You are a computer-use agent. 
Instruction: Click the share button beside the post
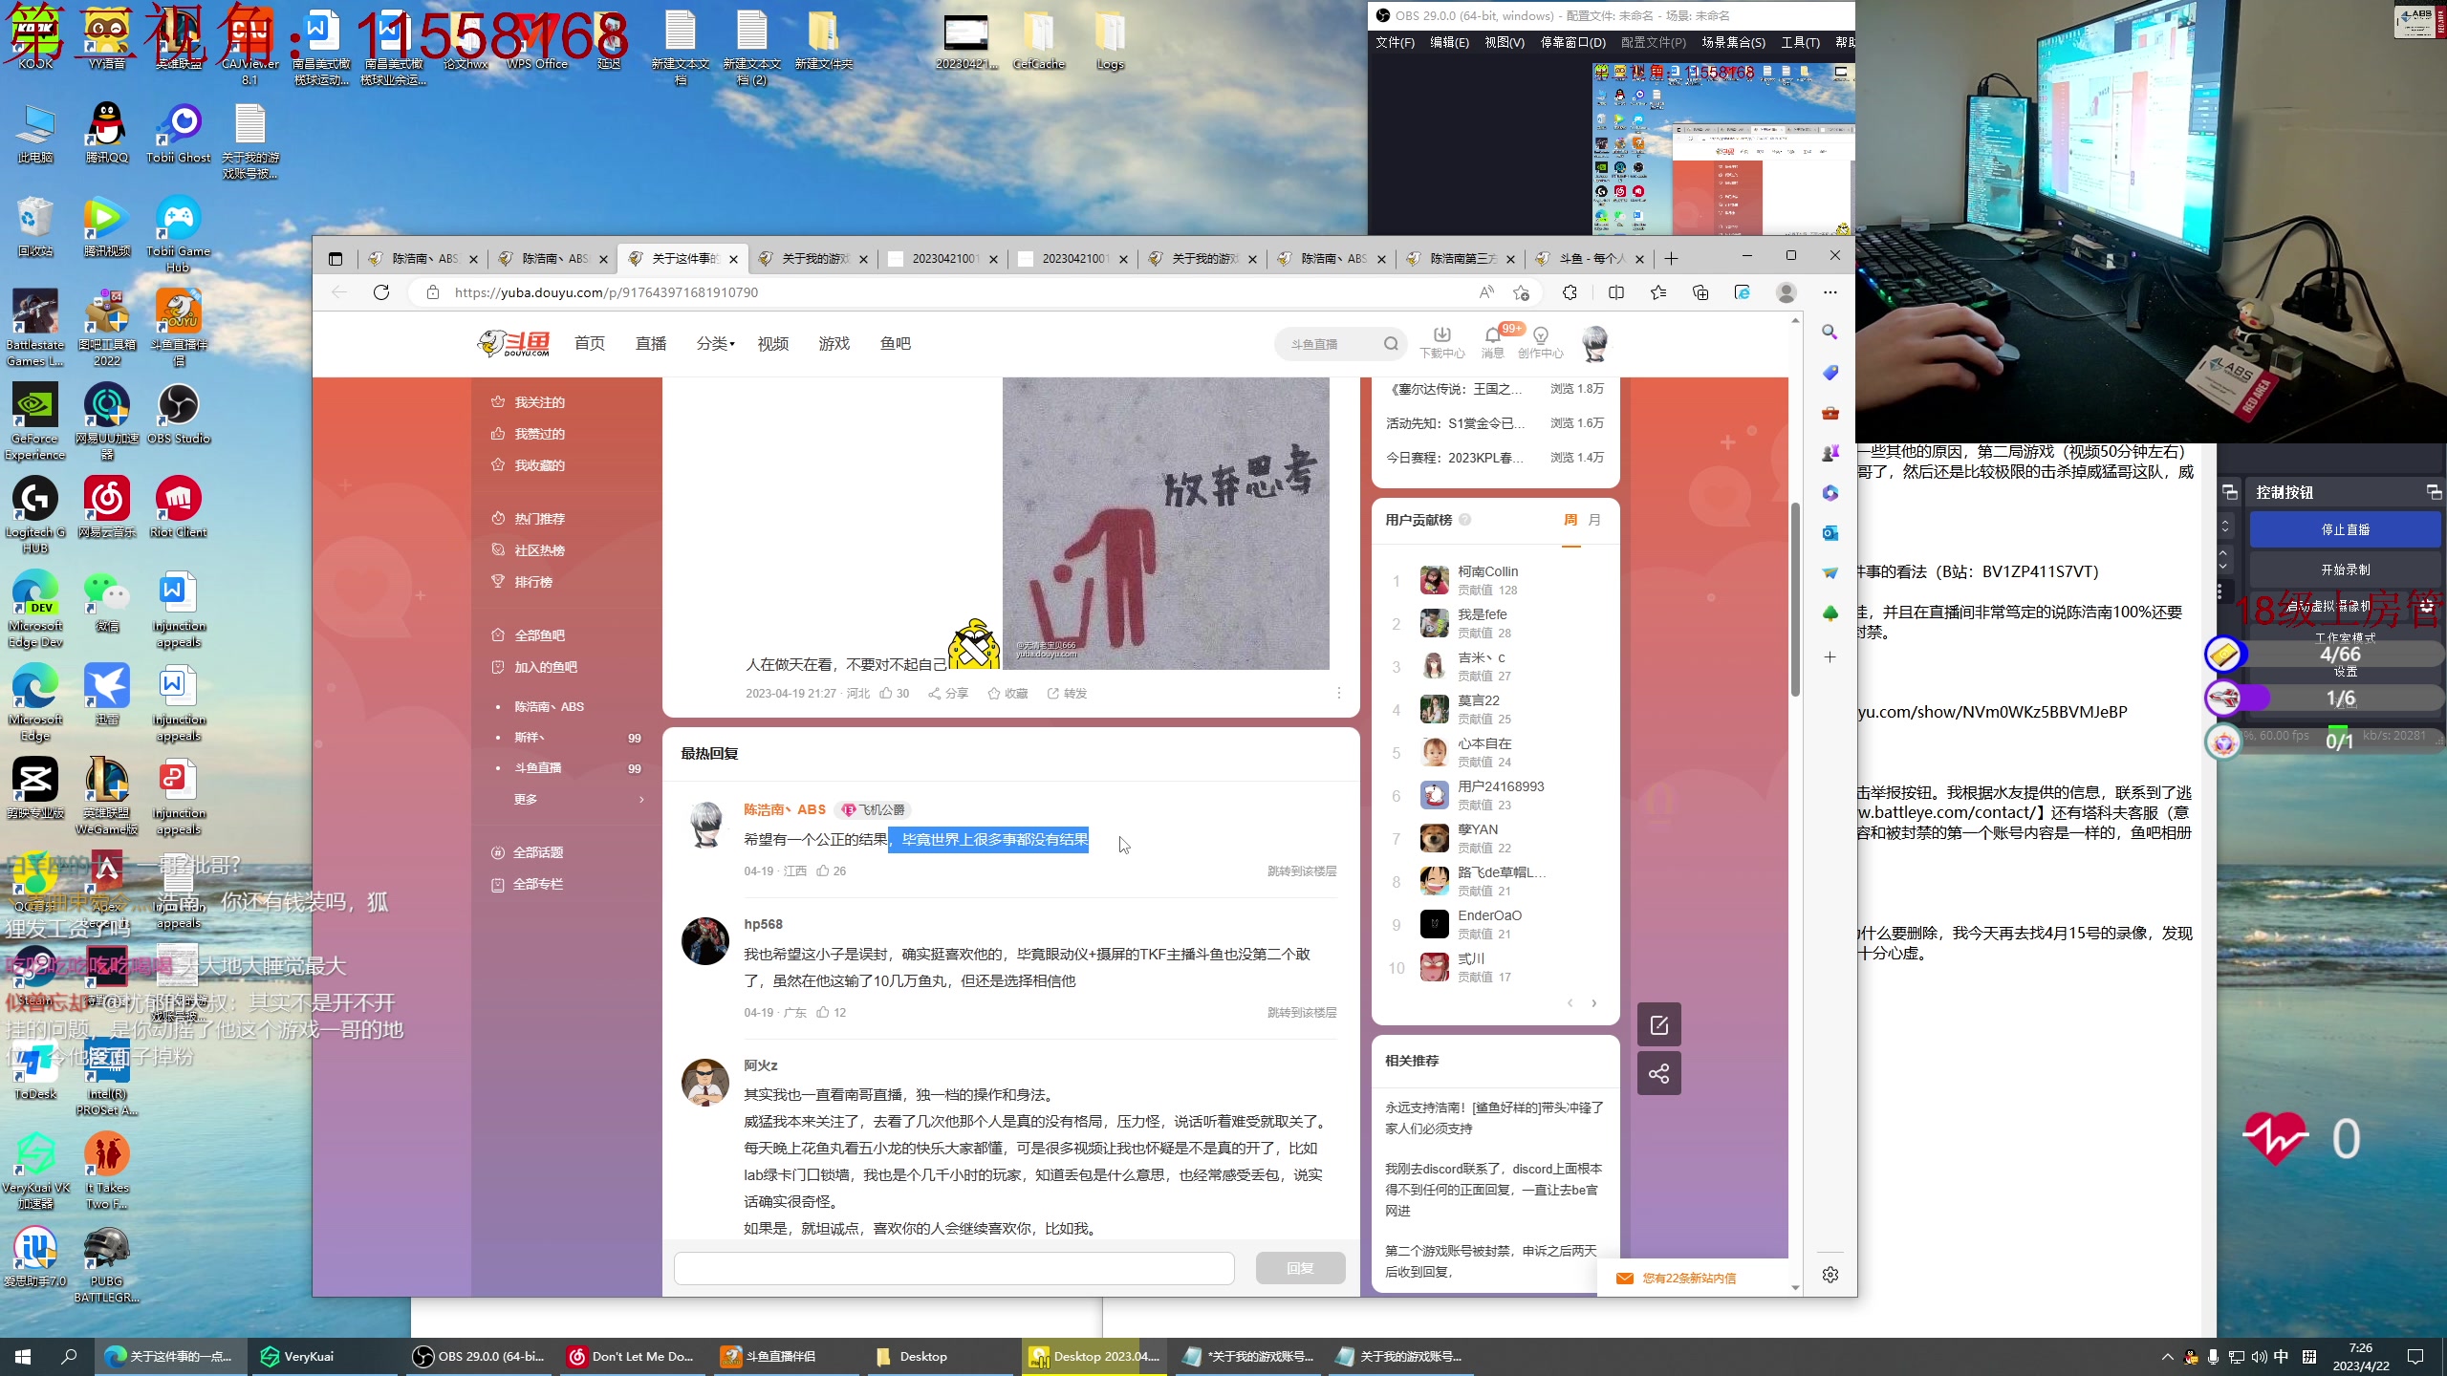[1658, 1073]
